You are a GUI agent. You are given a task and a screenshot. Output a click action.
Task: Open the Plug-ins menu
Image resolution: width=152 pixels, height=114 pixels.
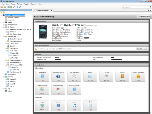click(26, 4)
